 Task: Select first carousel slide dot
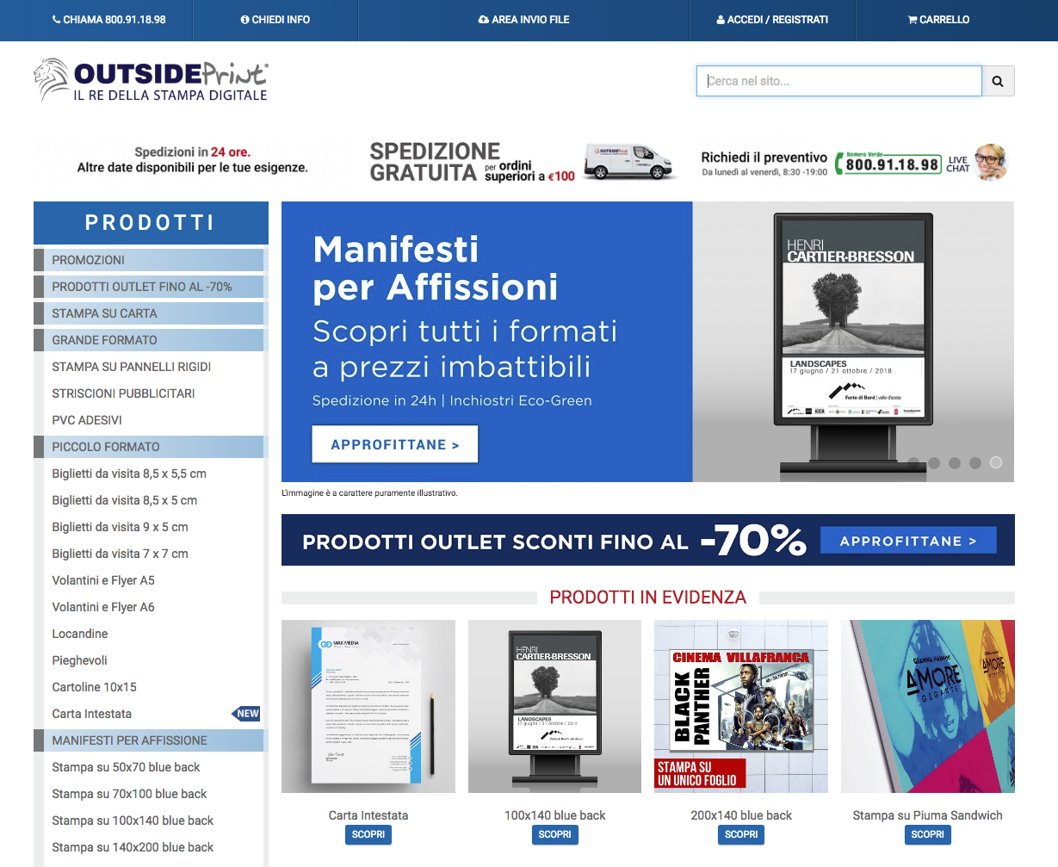tap(913, 462)
